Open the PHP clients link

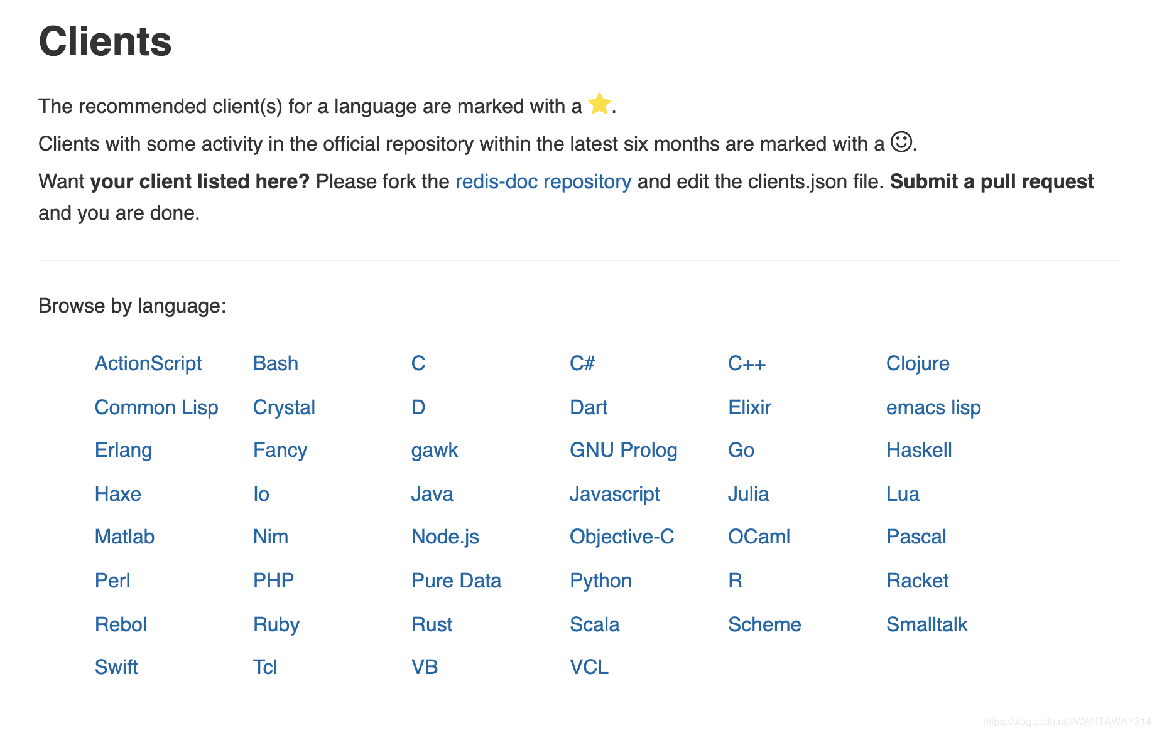(x=273, y=581)
